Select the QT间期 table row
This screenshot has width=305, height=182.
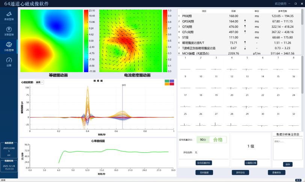coord(239,27)
